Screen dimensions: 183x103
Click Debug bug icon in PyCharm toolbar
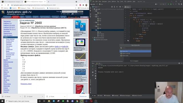[171, 4]
